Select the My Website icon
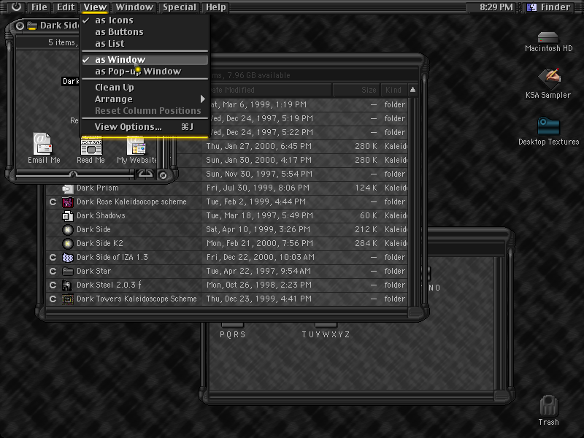The width and height of the screenshot is (584, 438). click(136, 146)
